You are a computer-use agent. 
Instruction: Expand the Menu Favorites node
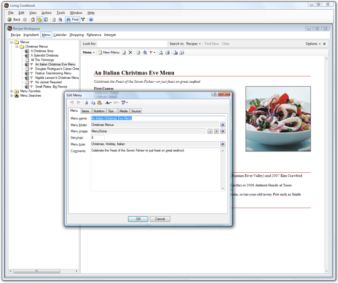coord(12,91)
